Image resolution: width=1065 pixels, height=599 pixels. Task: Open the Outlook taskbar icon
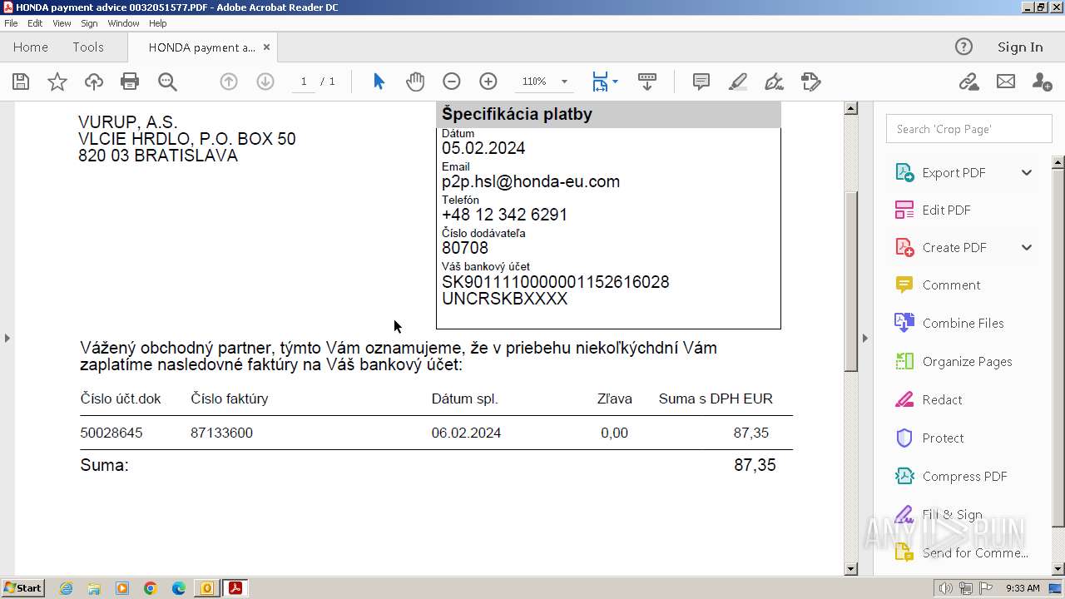[206, 588]
